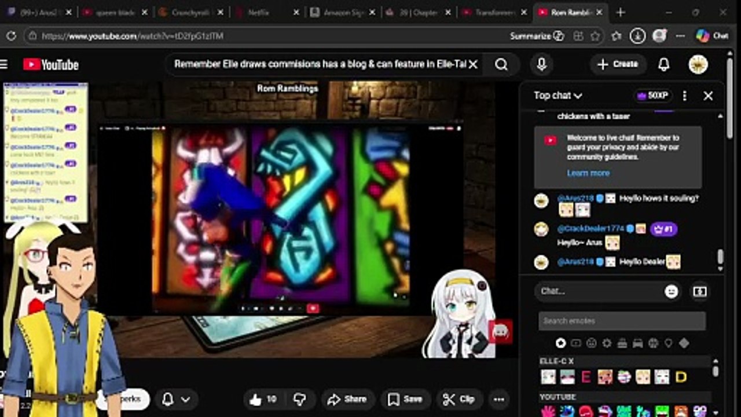Follow the Learn more link in chat
741x417 pixels.
588,173
